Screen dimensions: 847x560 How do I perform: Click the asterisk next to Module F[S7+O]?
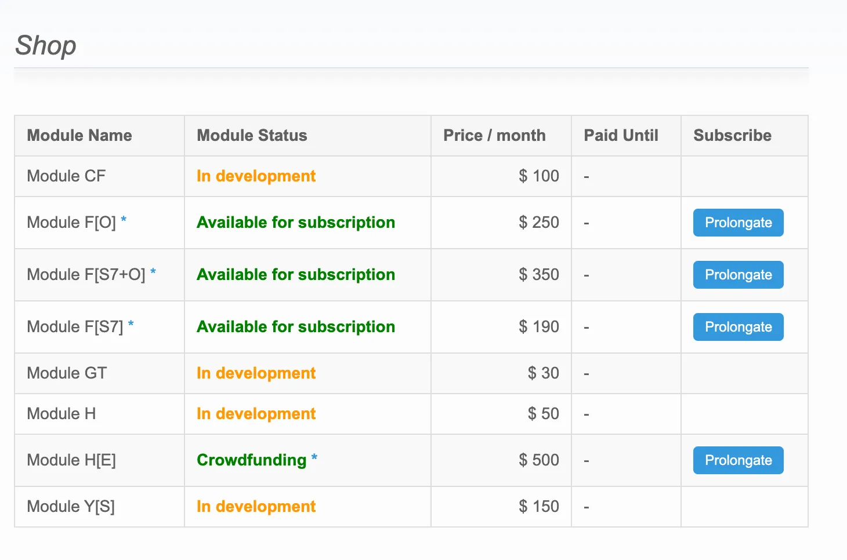pyautogui.click(x=153, y=271)
